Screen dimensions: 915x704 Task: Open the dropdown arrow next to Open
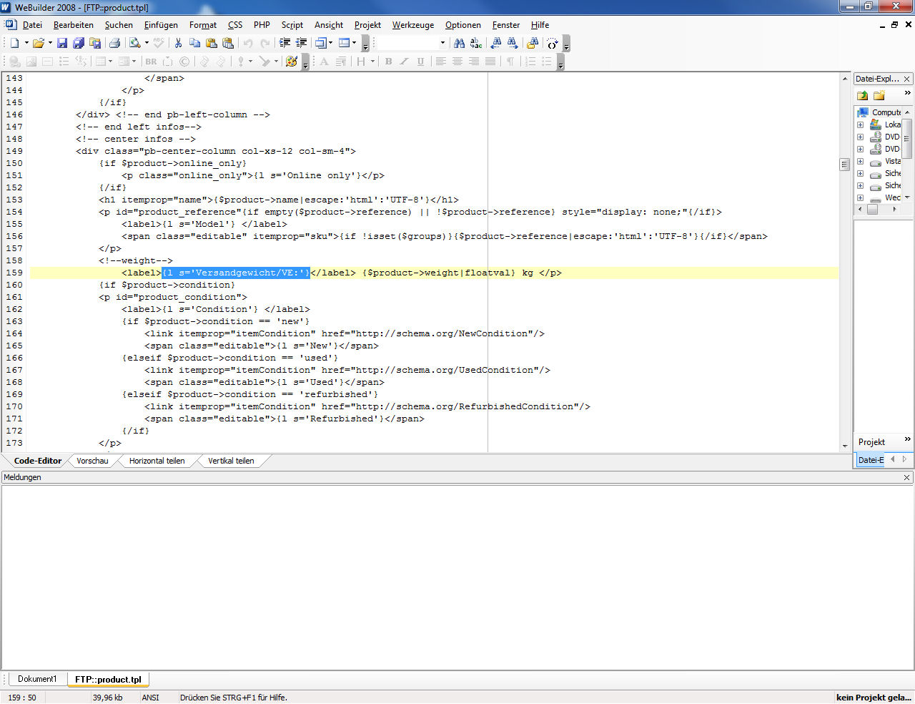tap(50, 43)
